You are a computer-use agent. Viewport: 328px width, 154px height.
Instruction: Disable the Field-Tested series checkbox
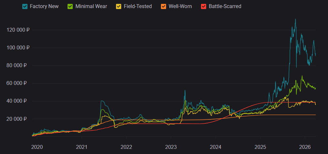[119, 6]
